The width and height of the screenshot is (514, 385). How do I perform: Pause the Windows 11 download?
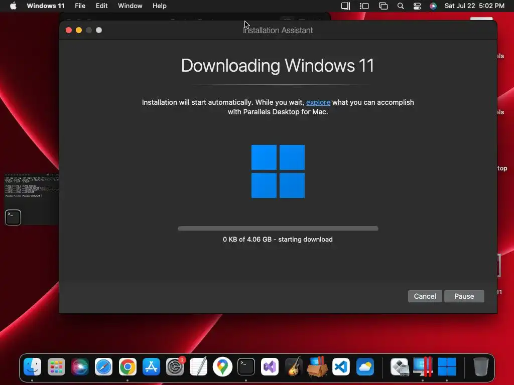(464, 296)
